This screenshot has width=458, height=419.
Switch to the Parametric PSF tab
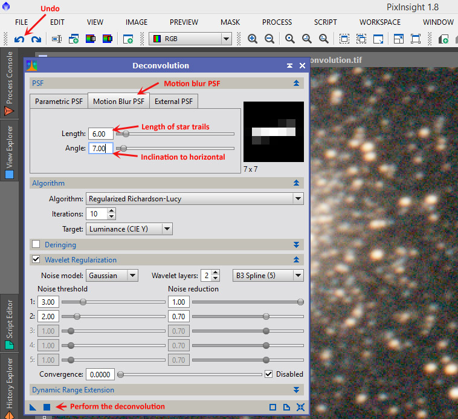pos(59,102)
